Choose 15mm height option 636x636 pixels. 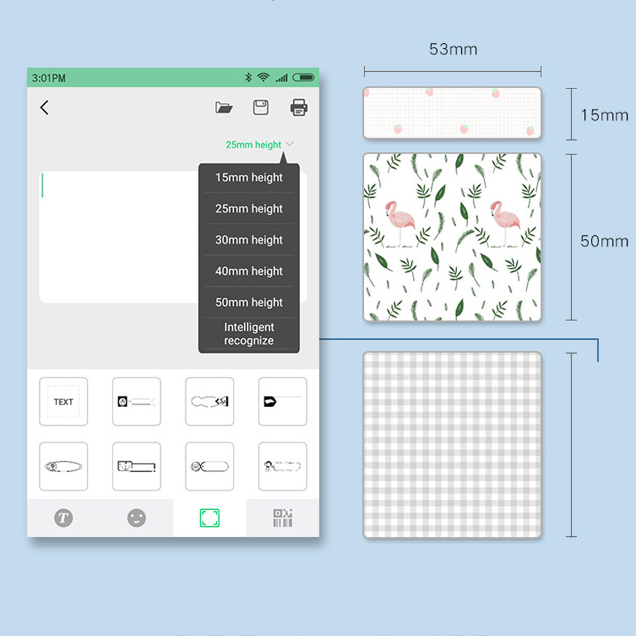coord(249,177)
